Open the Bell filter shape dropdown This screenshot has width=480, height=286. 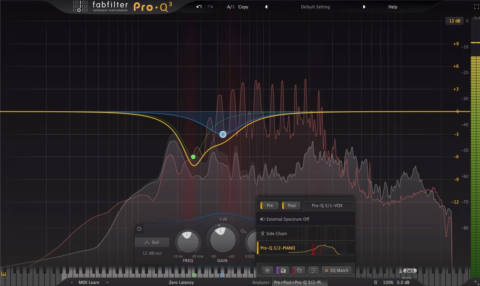pos(152,242)
